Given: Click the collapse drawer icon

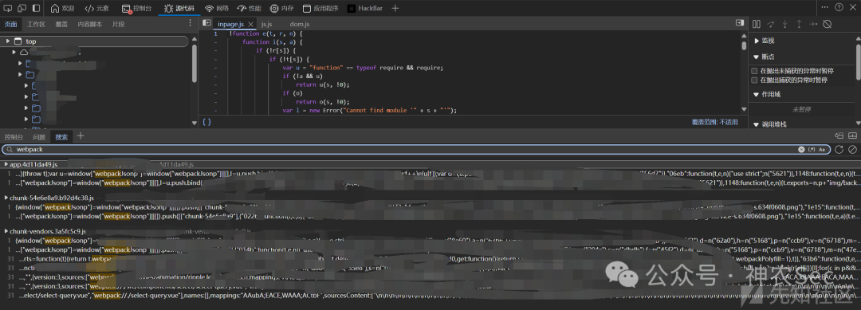Looking at the screenshot, I should [x=852, y=135].
